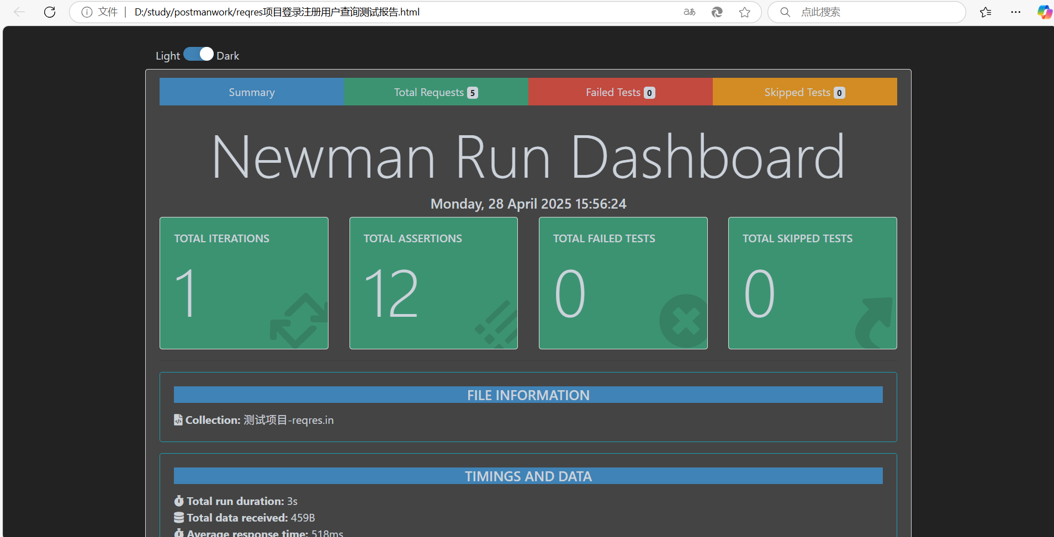
Task: Click the Failed Tests count badge
Action: (x=650, y=93)
